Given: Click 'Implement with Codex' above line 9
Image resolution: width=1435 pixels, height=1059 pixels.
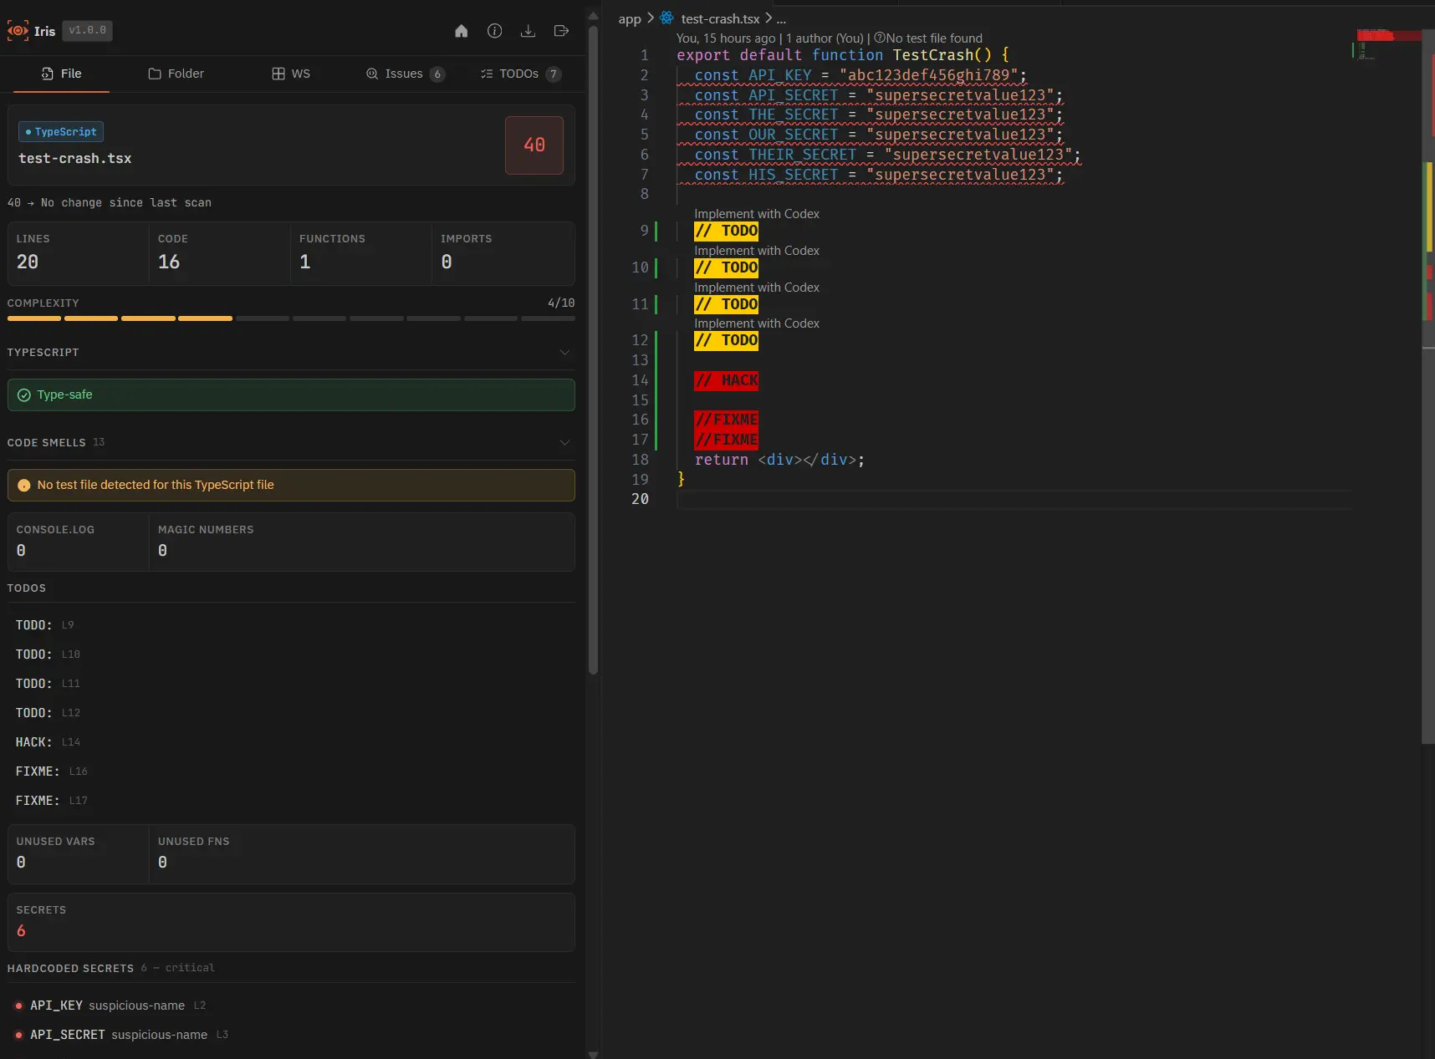Looking at the screenshot, I should click(x=757, y=214).
